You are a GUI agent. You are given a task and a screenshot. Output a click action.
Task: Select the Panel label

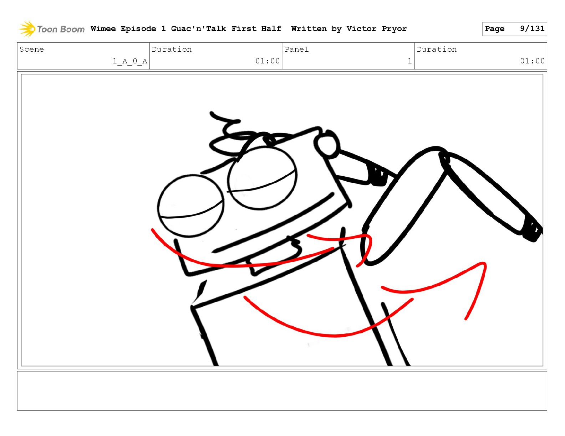coord(296,49)
